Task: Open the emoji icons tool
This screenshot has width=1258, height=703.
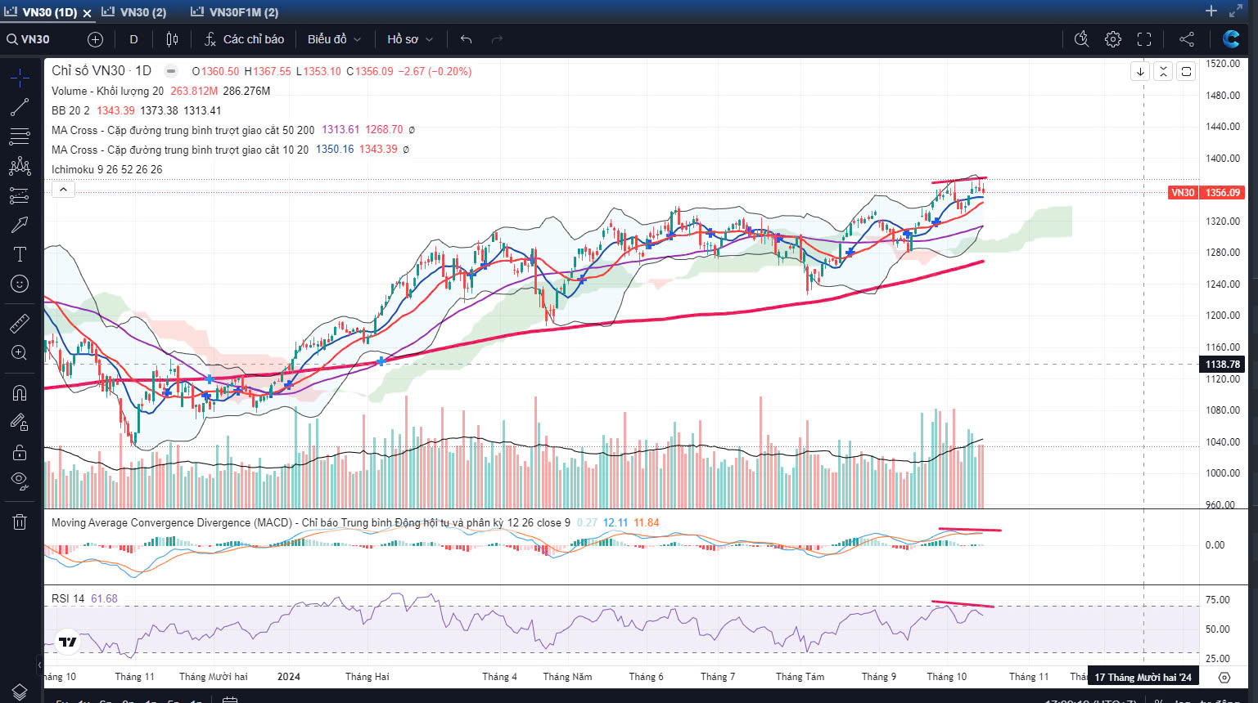Action: (x=20, y=284)
